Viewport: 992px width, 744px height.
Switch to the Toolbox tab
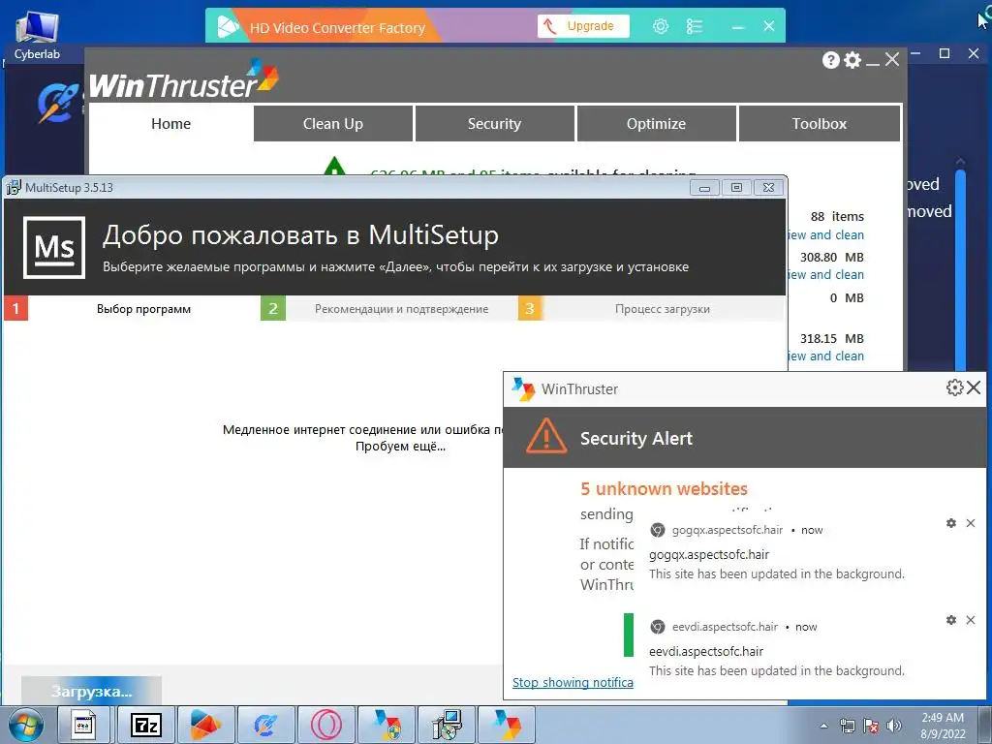820,123
